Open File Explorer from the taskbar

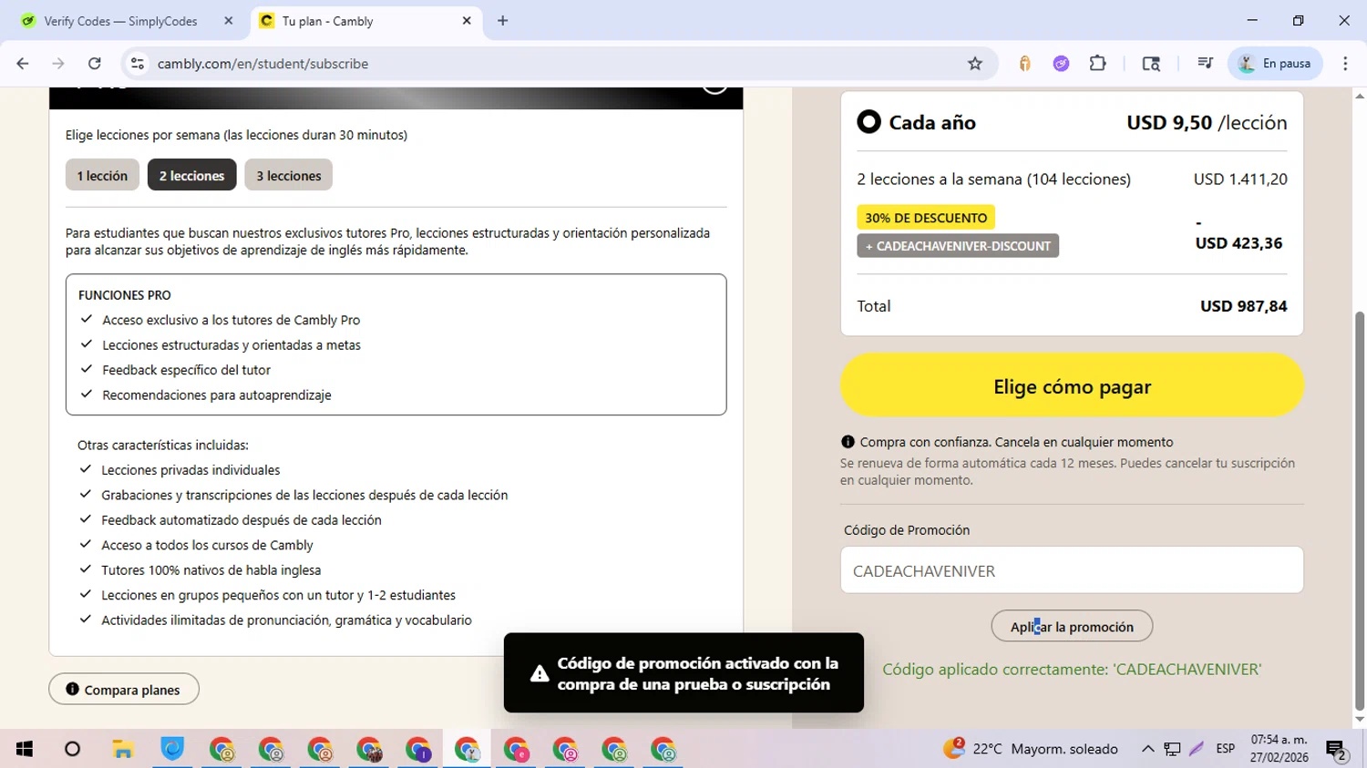tap(123, 749)
